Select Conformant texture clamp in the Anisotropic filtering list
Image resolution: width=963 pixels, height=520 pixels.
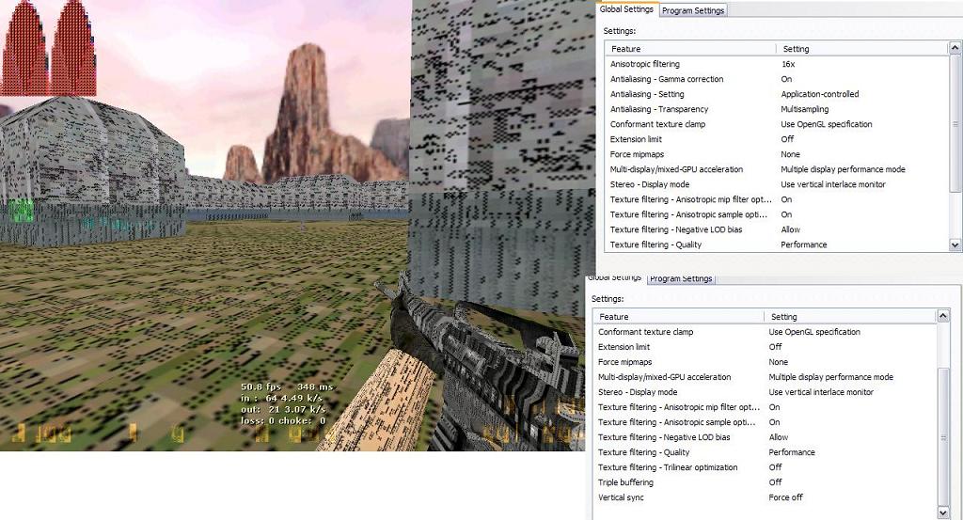pos(777,124)
